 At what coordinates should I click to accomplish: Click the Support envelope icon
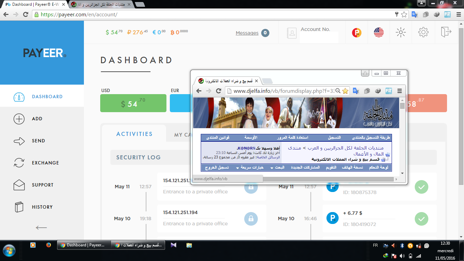[x=19, y=185]
